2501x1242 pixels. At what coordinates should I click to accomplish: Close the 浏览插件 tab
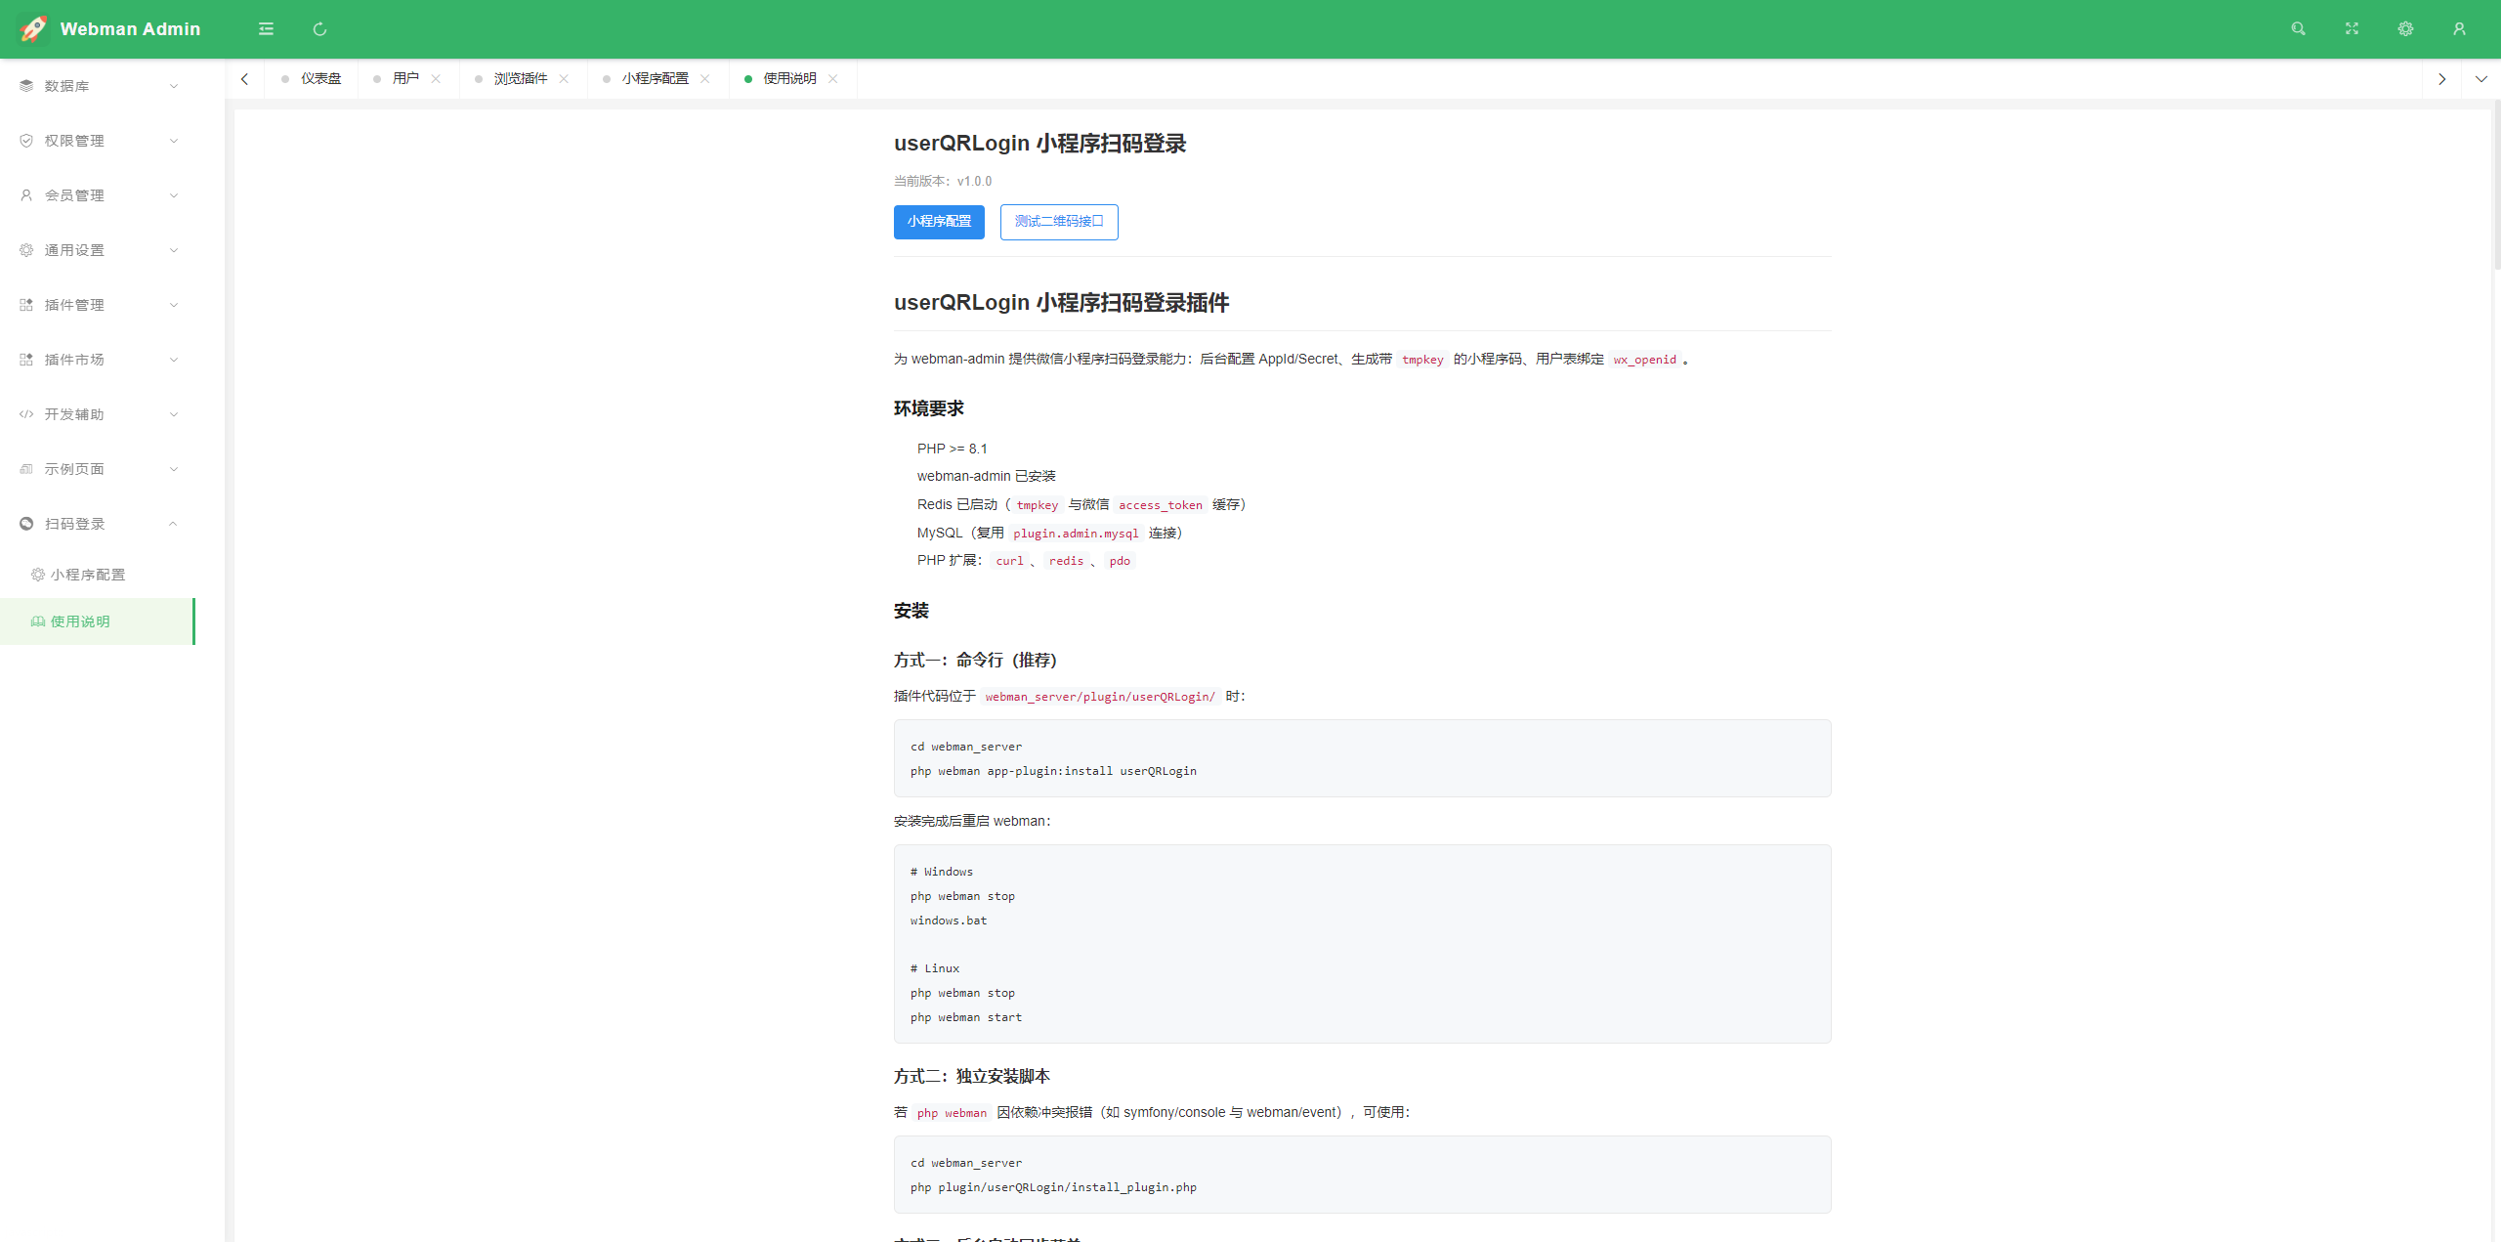[x=564, y=79]
